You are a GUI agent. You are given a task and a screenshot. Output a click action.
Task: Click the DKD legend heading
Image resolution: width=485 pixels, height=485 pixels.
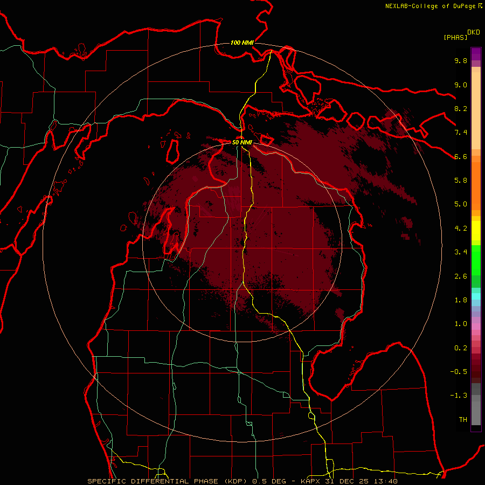[474, 32]
